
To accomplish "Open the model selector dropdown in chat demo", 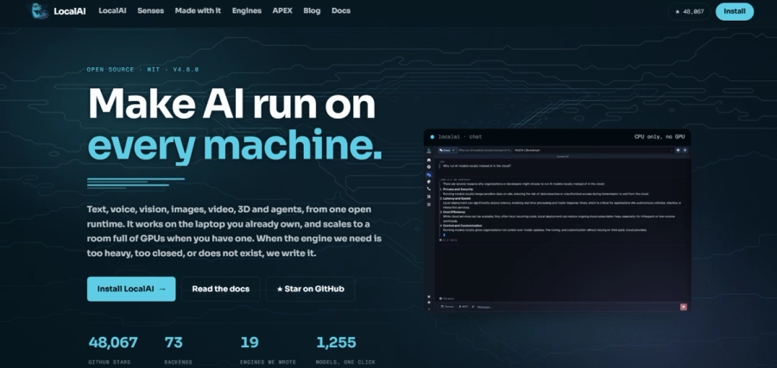I will (x=593, y=150).
